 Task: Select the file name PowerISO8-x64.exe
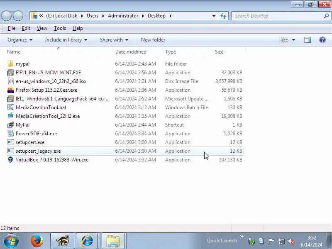click(36, 134)
